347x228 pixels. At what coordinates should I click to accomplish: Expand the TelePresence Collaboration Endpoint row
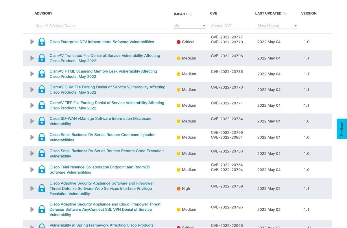coord(32,170)
